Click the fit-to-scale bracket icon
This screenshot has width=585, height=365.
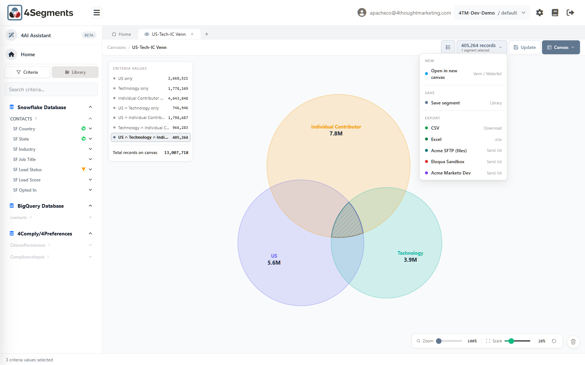point(488,341)
